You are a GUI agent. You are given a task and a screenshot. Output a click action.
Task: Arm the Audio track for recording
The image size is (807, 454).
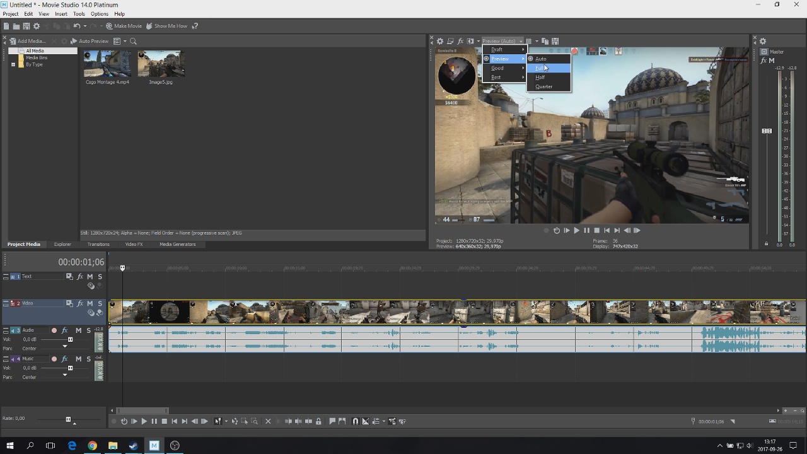click(54, 330)
